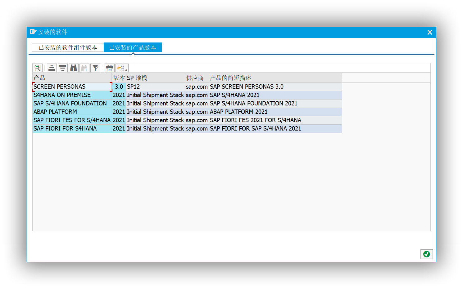
Task: Click the grayed Find Next binoculars icon
Action: click(84, 68)
